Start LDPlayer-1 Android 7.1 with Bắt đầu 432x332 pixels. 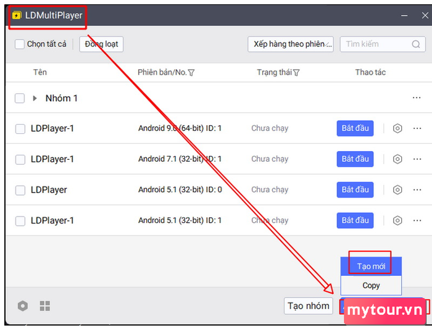coord(355,159)
